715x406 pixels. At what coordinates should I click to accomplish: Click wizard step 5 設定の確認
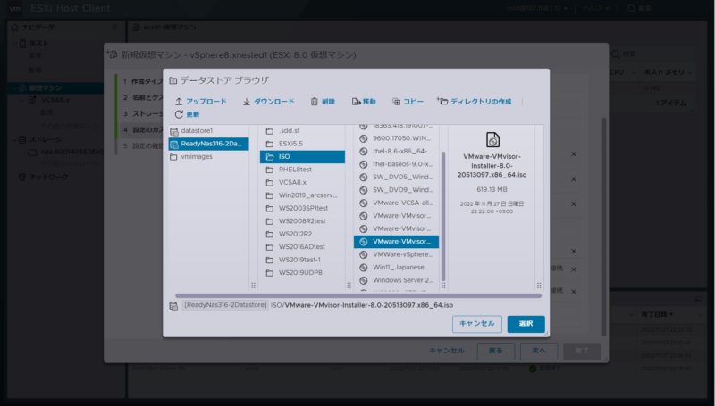tap(143, 146)
